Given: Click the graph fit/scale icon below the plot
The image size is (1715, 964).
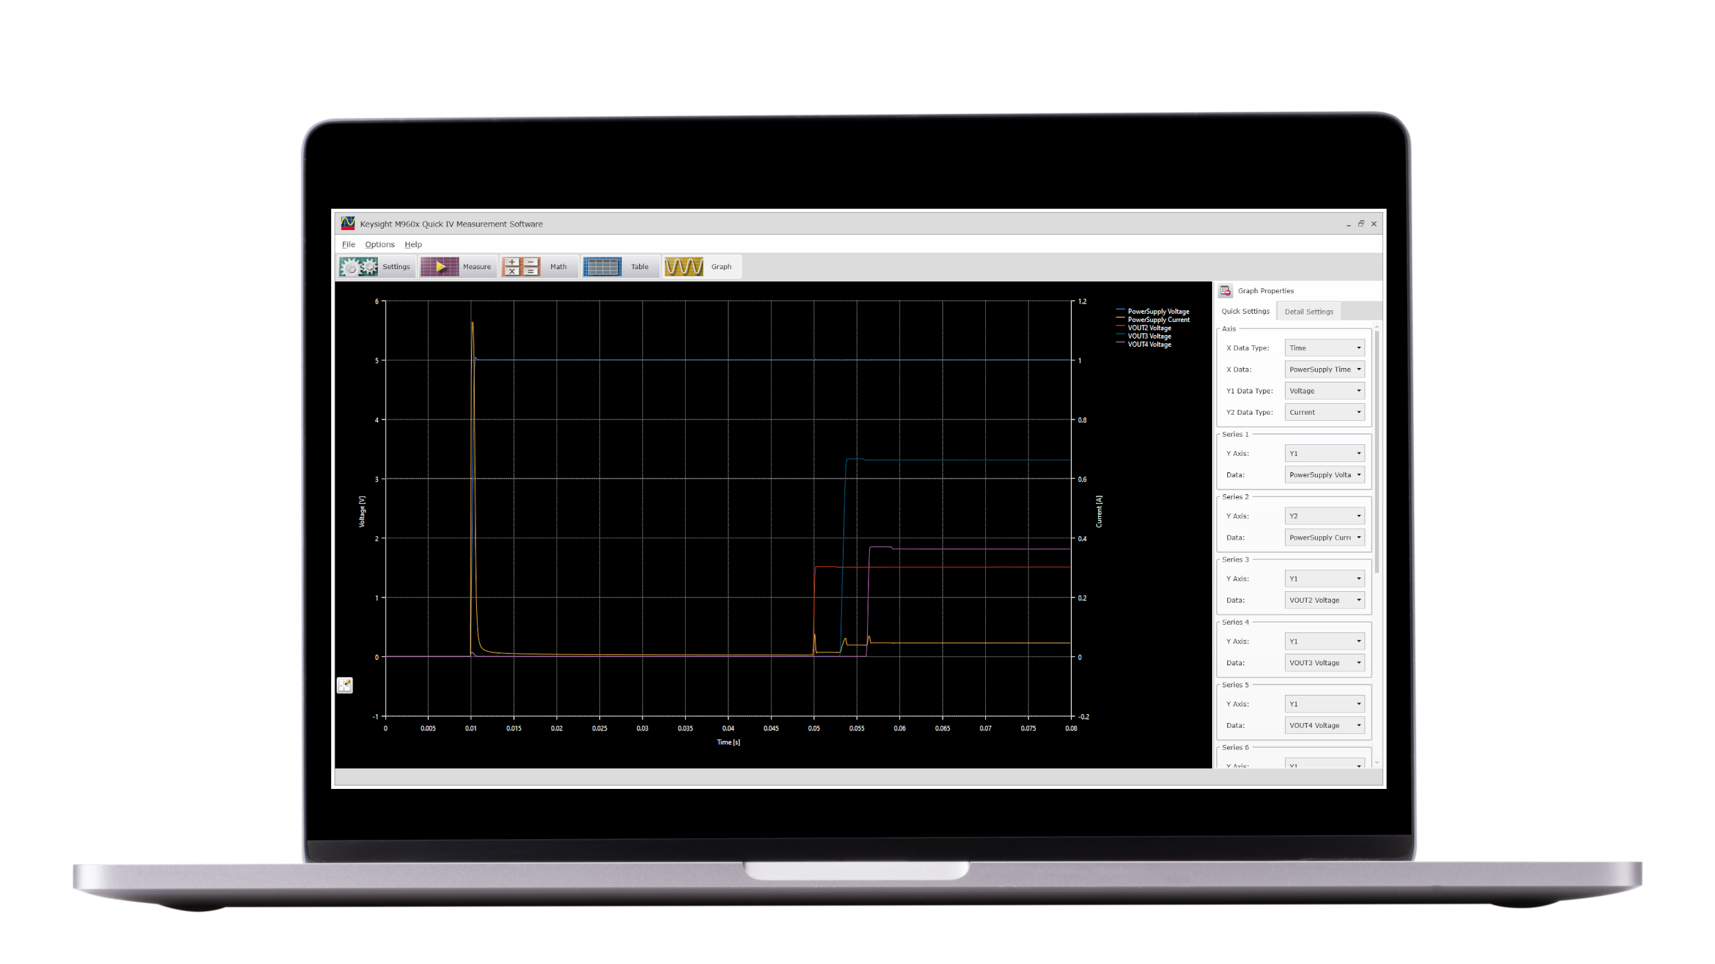Looking at the screenshot, I should click(x=346, y=685).
